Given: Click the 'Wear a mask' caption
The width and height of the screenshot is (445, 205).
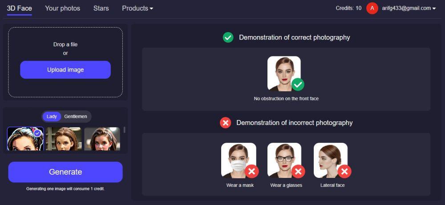Looking at the screenshot, I should click(240, 185).
